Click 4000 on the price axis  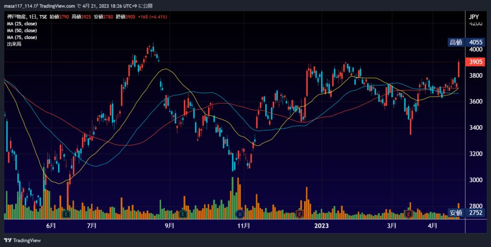click(x=476, y=49)
